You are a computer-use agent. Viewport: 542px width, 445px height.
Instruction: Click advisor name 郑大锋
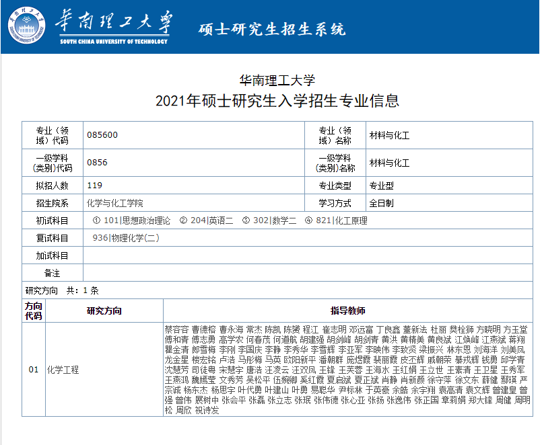click(x=480, y=400)
